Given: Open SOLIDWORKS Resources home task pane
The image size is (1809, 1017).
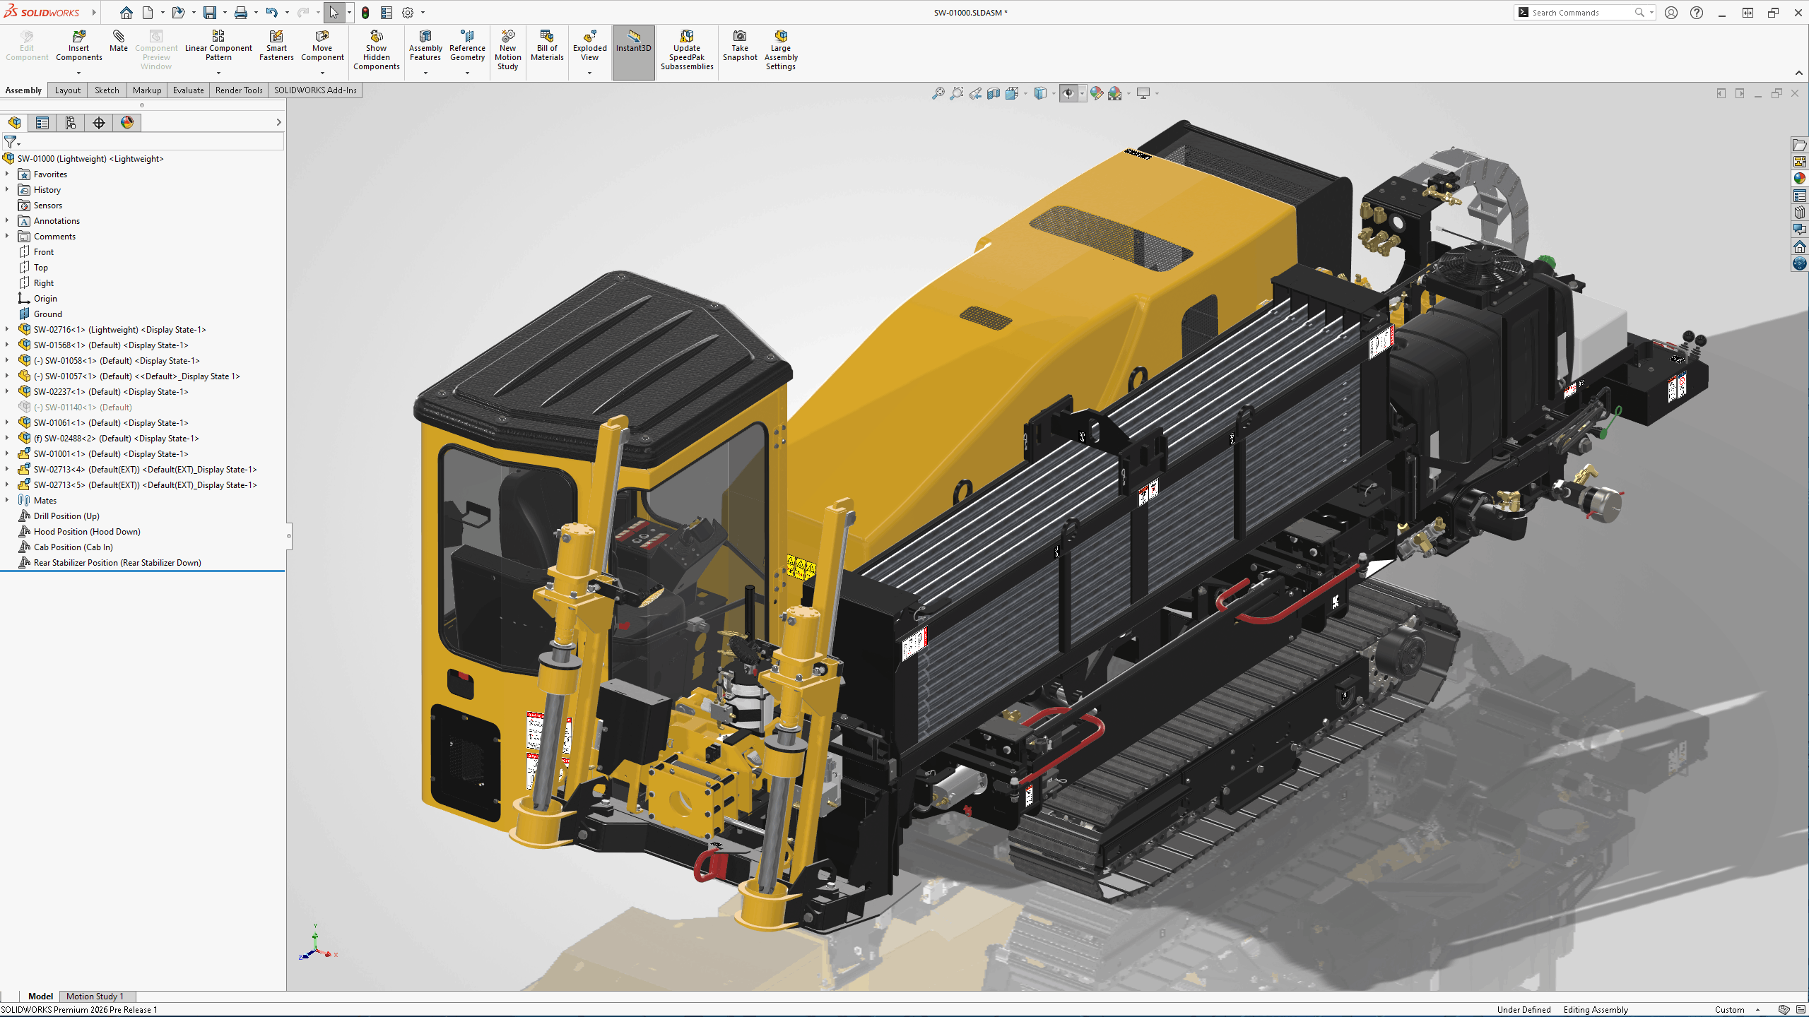Looking at the screenshot, I should click(x=1799, y=246).
